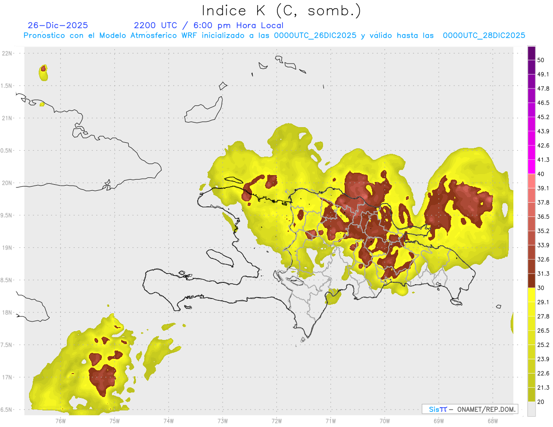Click the color bar label '43.9'

[x=543, y=131]
